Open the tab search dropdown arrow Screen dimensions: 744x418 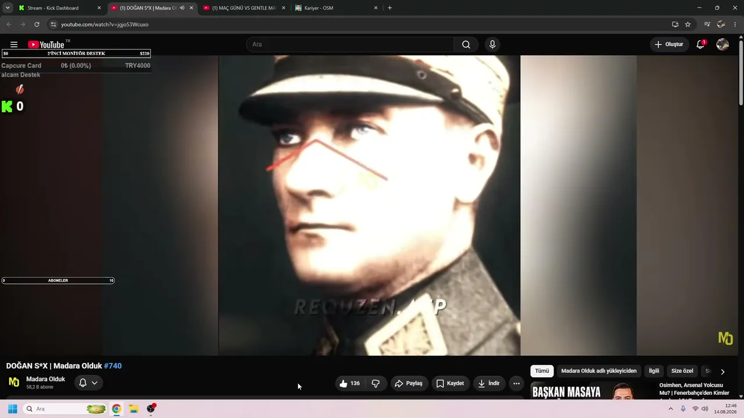pyautogui.click(x=8, y=8)
